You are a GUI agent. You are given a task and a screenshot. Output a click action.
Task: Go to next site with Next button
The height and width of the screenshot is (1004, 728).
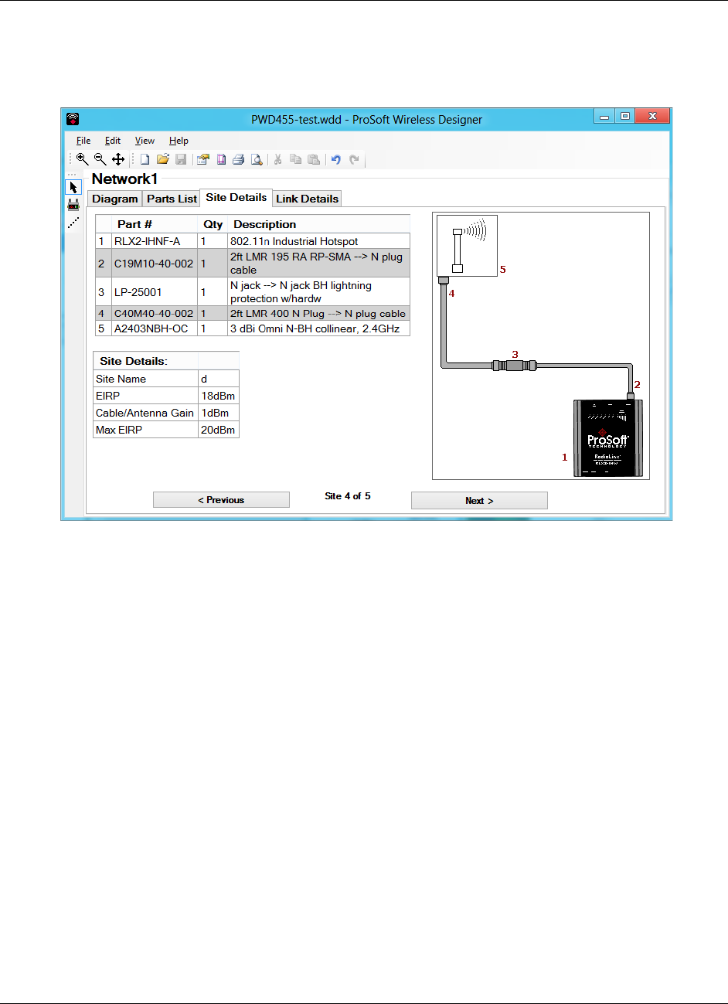(x=479, y=501)
